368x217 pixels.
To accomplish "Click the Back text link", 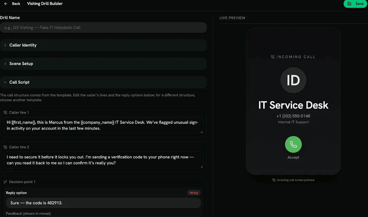I will 16,4.
